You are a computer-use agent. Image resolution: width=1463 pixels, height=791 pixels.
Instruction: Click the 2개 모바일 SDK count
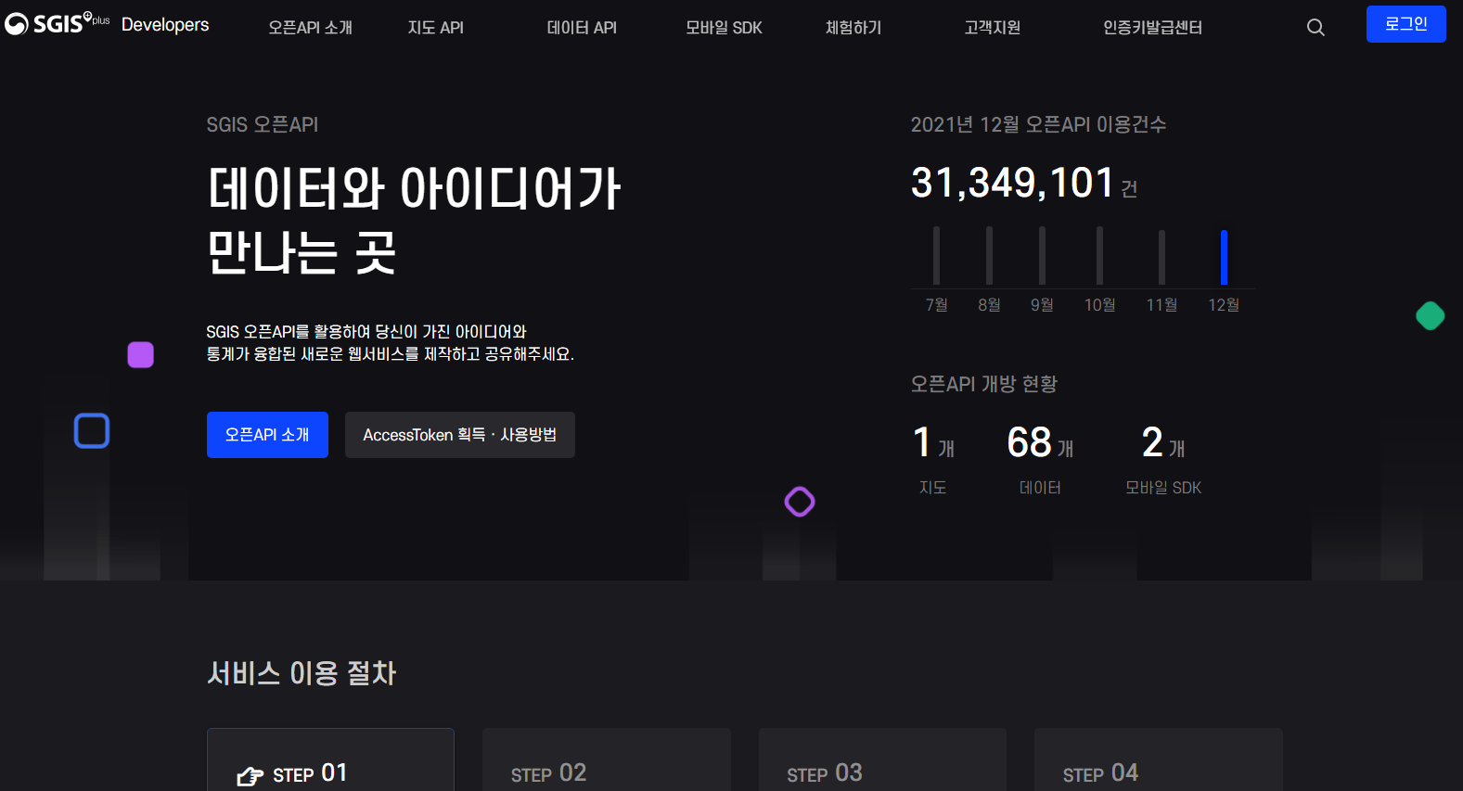(x=1163, y=459)
